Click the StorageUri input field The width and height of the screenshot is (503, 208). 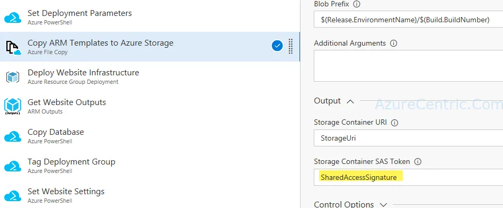pos(408,138)
